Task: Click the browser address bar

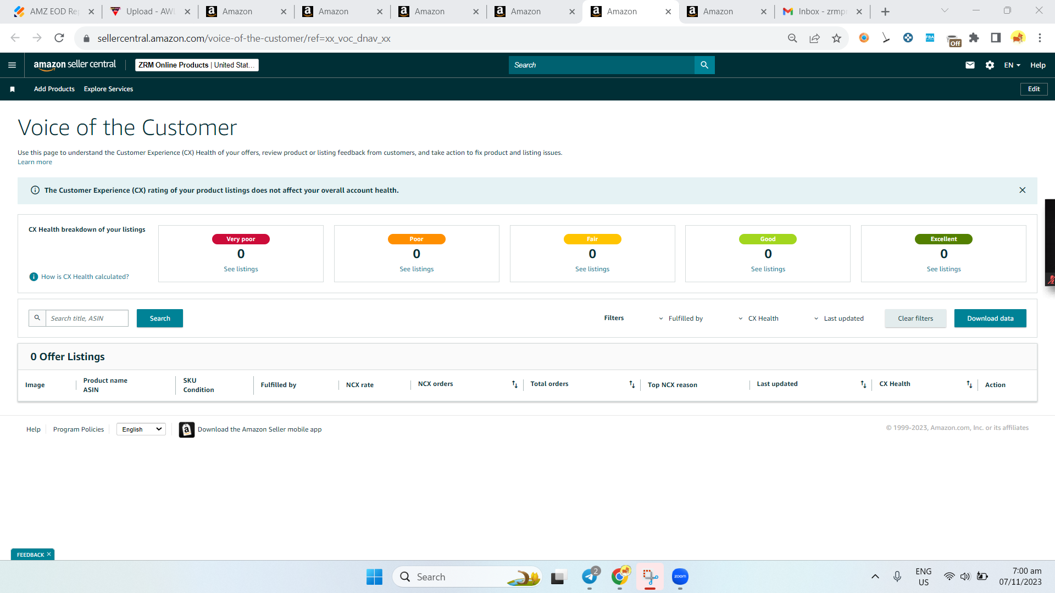Action: (x=429, y=38)
